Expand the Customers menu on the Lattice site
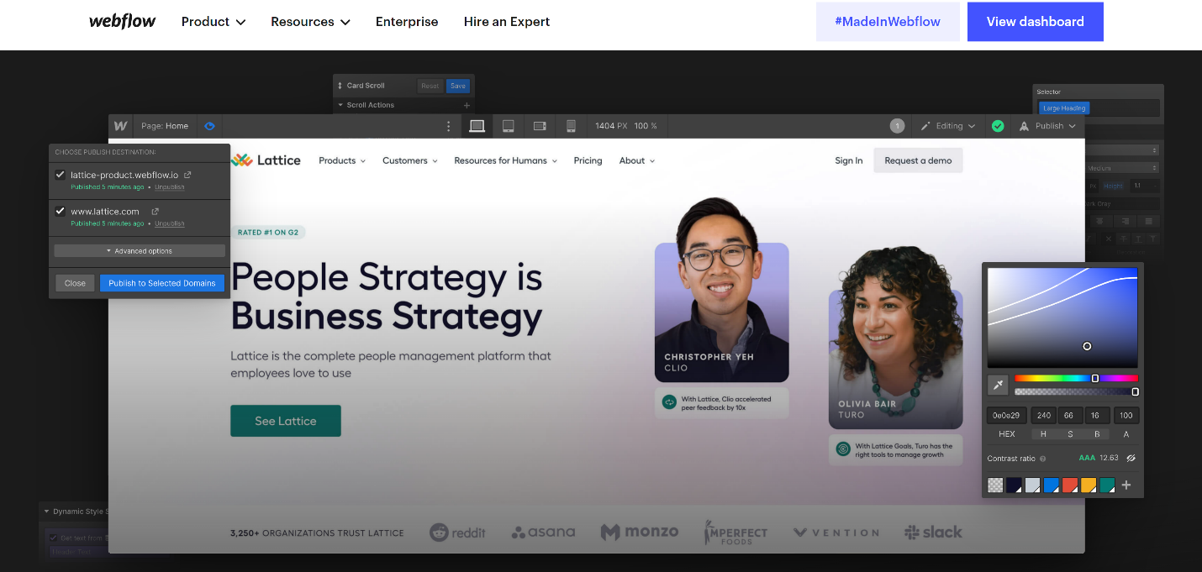 [x=410, y=160]
